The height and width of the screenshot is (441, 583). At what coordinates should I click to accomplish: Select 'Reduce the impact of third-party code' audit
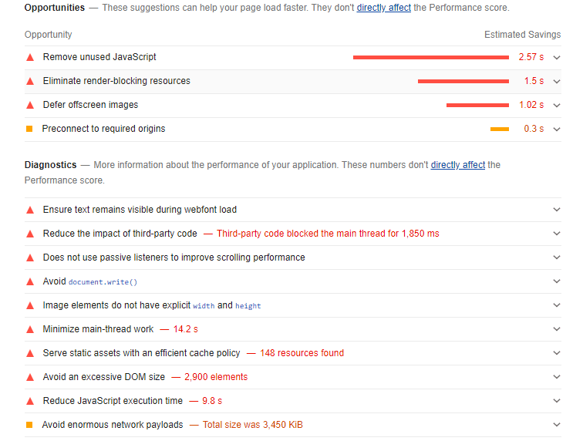(120, 234)
